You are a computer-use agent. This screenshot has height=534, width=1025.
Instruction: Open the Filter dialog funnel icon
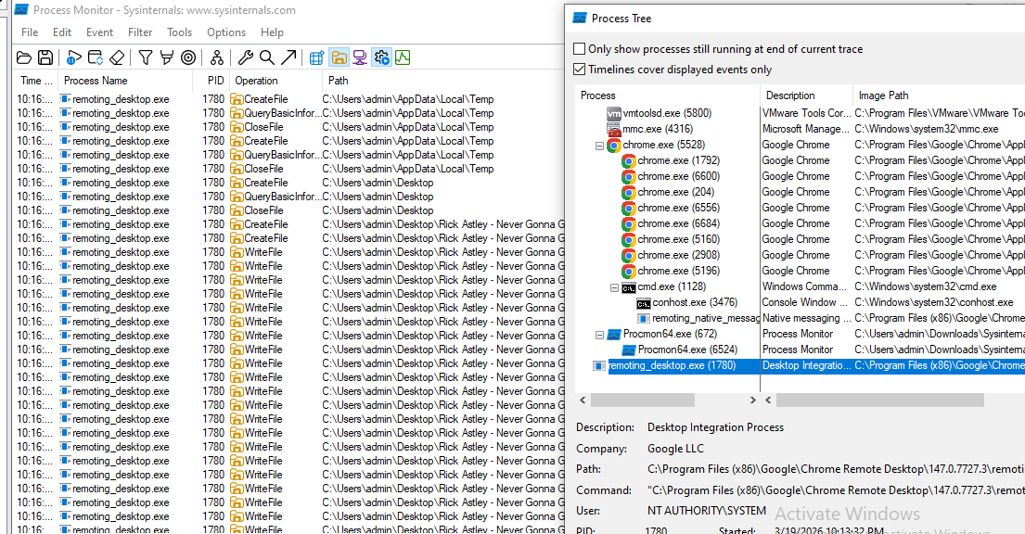145,57
